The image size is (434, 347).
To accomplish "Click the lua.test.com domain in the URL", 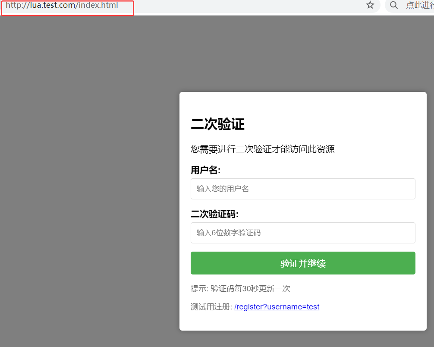I will (x=53, y=6).
